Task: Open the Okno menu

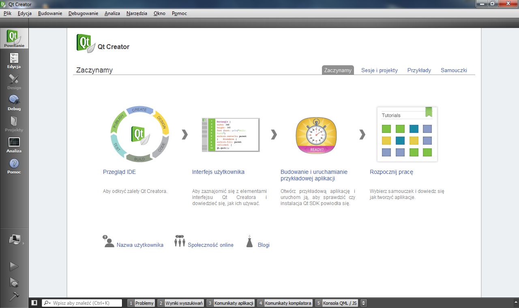Action: tap(159, 13)
